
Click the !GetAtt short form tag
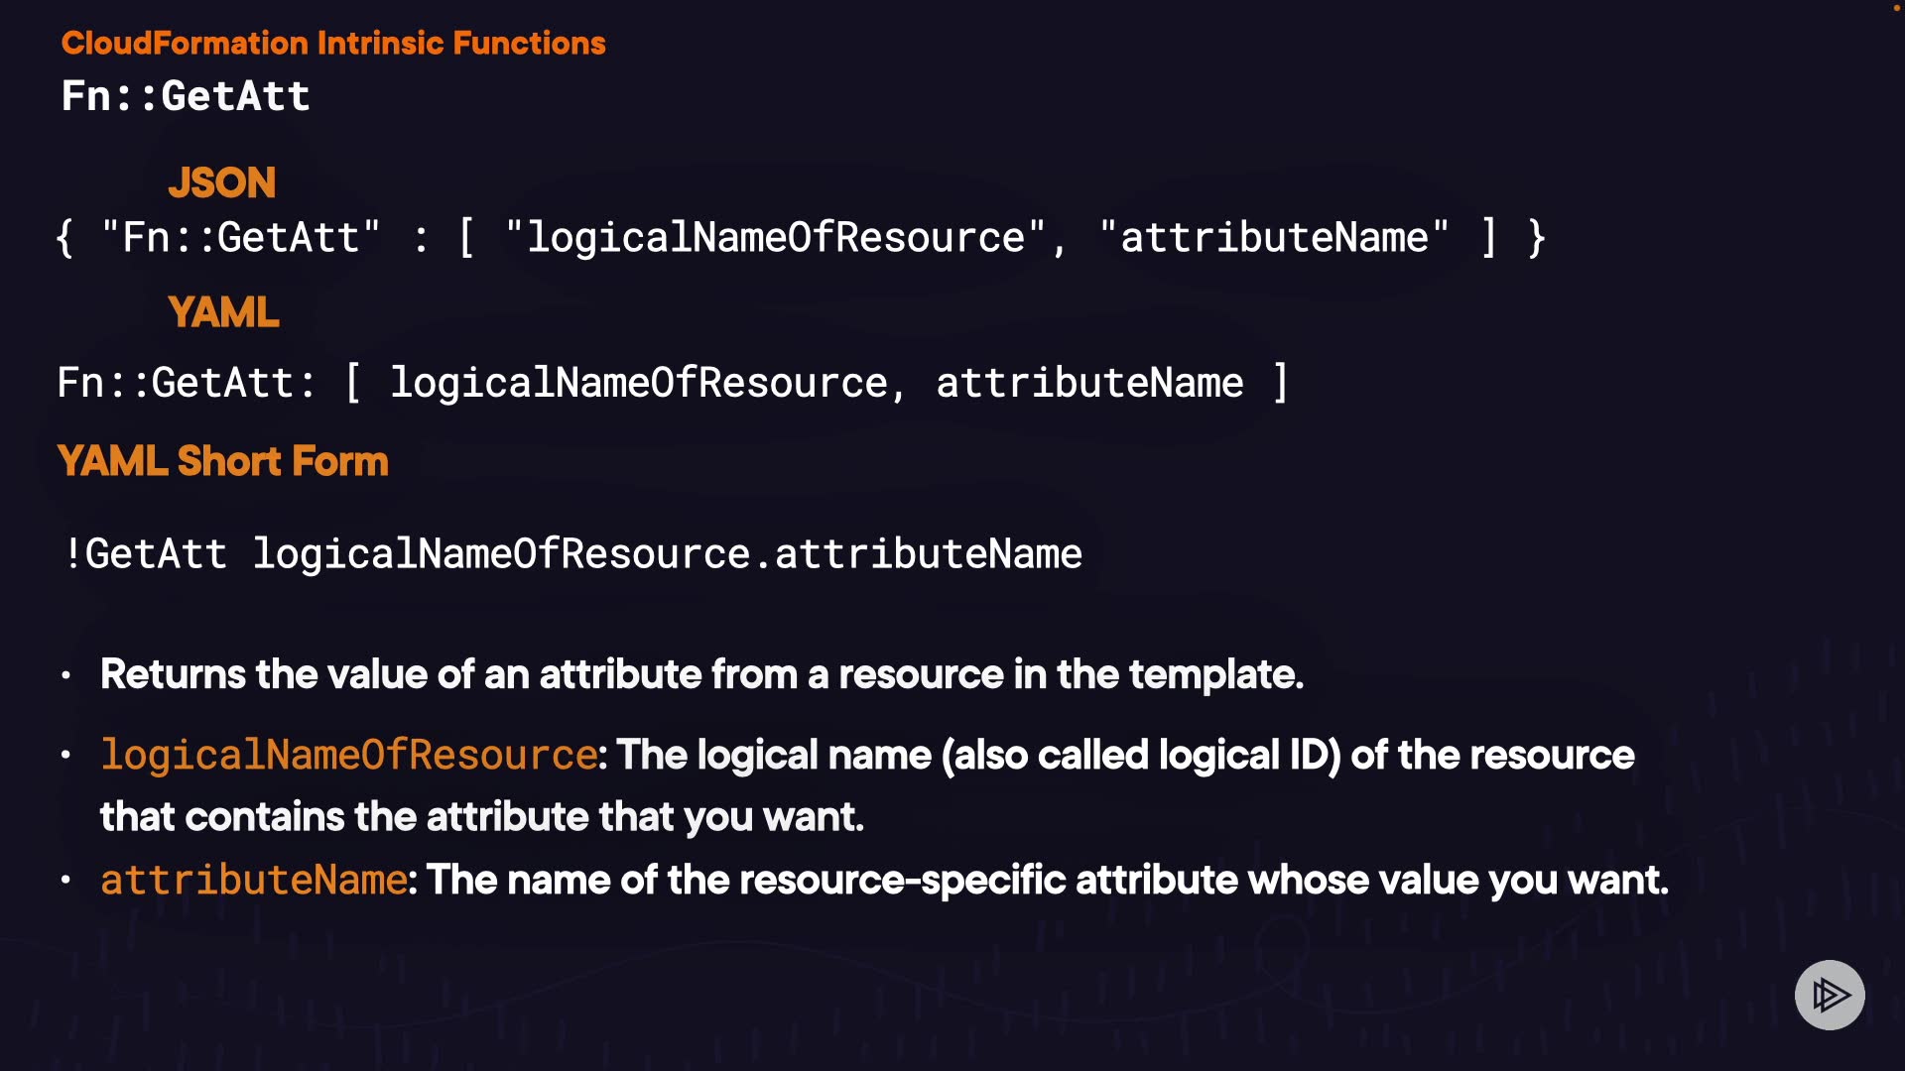click(x=146, y=553)
